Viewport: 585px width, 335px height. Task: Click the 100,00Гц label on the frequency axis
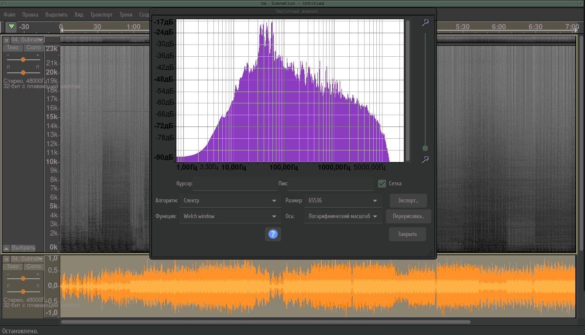pos(283,167)
